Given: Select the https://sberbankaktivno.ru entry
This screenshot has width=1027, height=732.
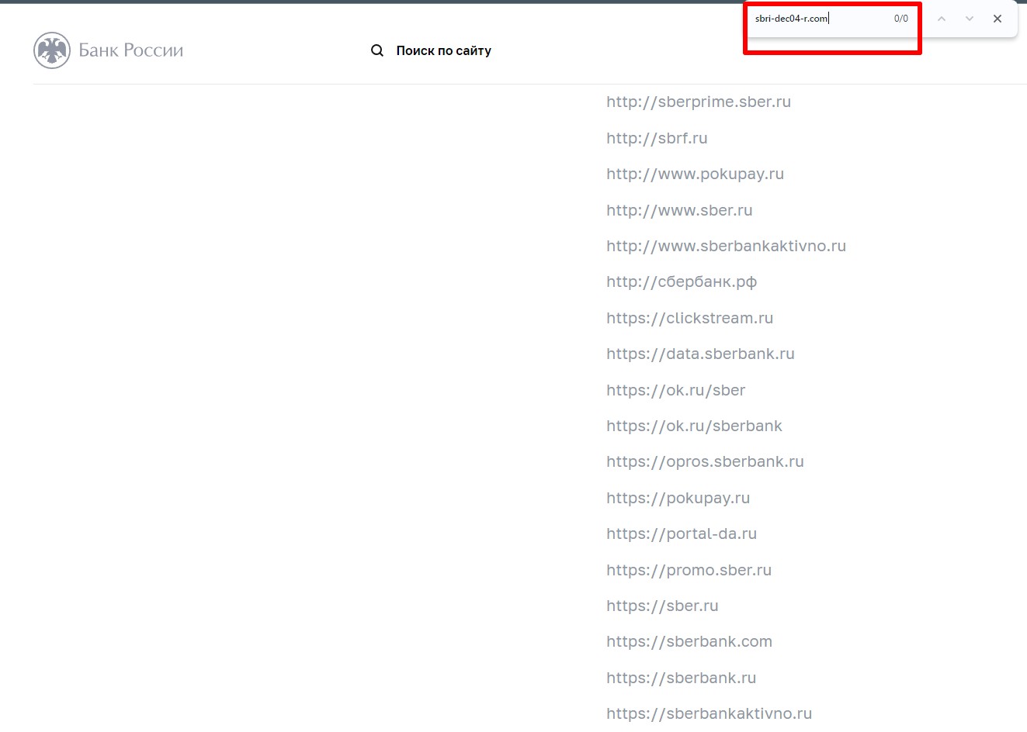Looking at the screenshot, I should coord(709,713).
